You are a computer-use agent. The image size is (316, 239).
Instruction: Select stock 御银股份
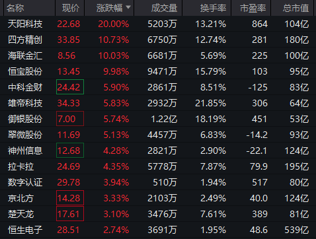click(25, 119)
